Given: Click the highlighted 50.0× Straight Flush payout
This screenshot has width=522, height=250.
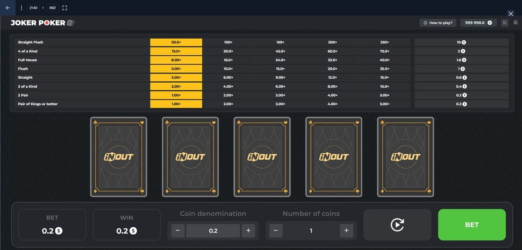Looking at the screenshot, I should click(176, 42).
